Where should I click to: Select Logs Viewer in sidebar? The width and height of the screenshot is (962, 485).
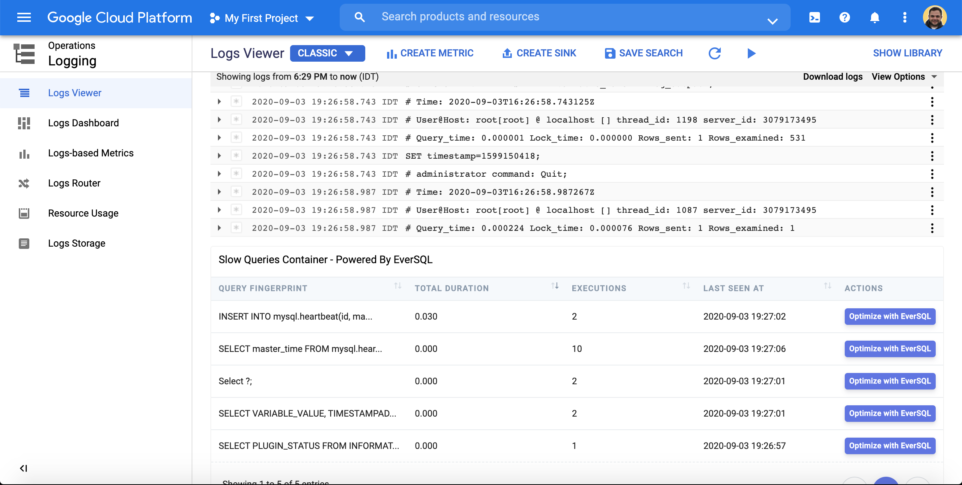point(96,93)
